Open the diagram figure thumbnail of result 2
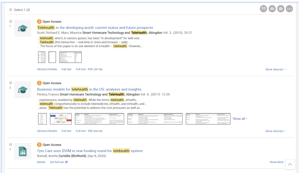The image size is (299, 173). point(61,119)
